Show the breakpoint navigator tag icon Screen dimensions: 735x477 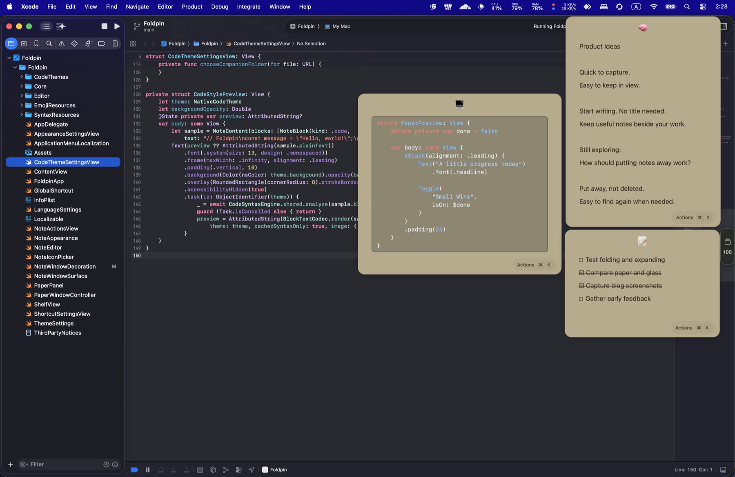[102, 44]
